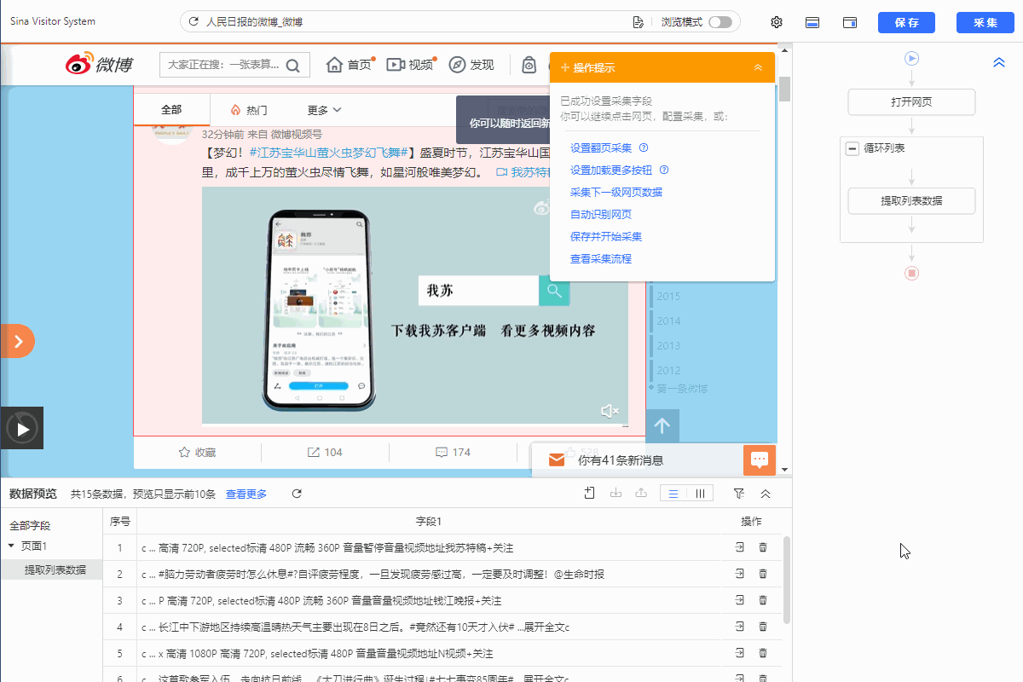Viewport: 1023px width, 682px height.
Task: Open help icon next to 设置翻页采集
Action: point(644,147)
